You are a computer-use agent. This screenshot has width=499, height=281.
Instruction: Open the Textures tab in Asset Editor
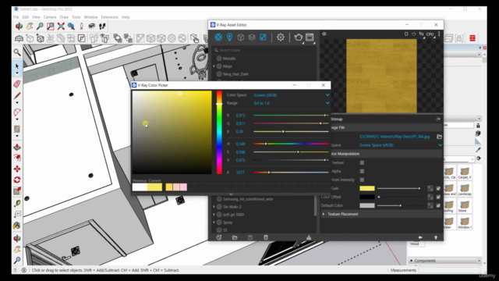click(x=263, y=37)
